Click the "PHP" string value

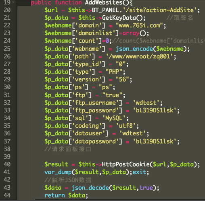pos(114,72)
